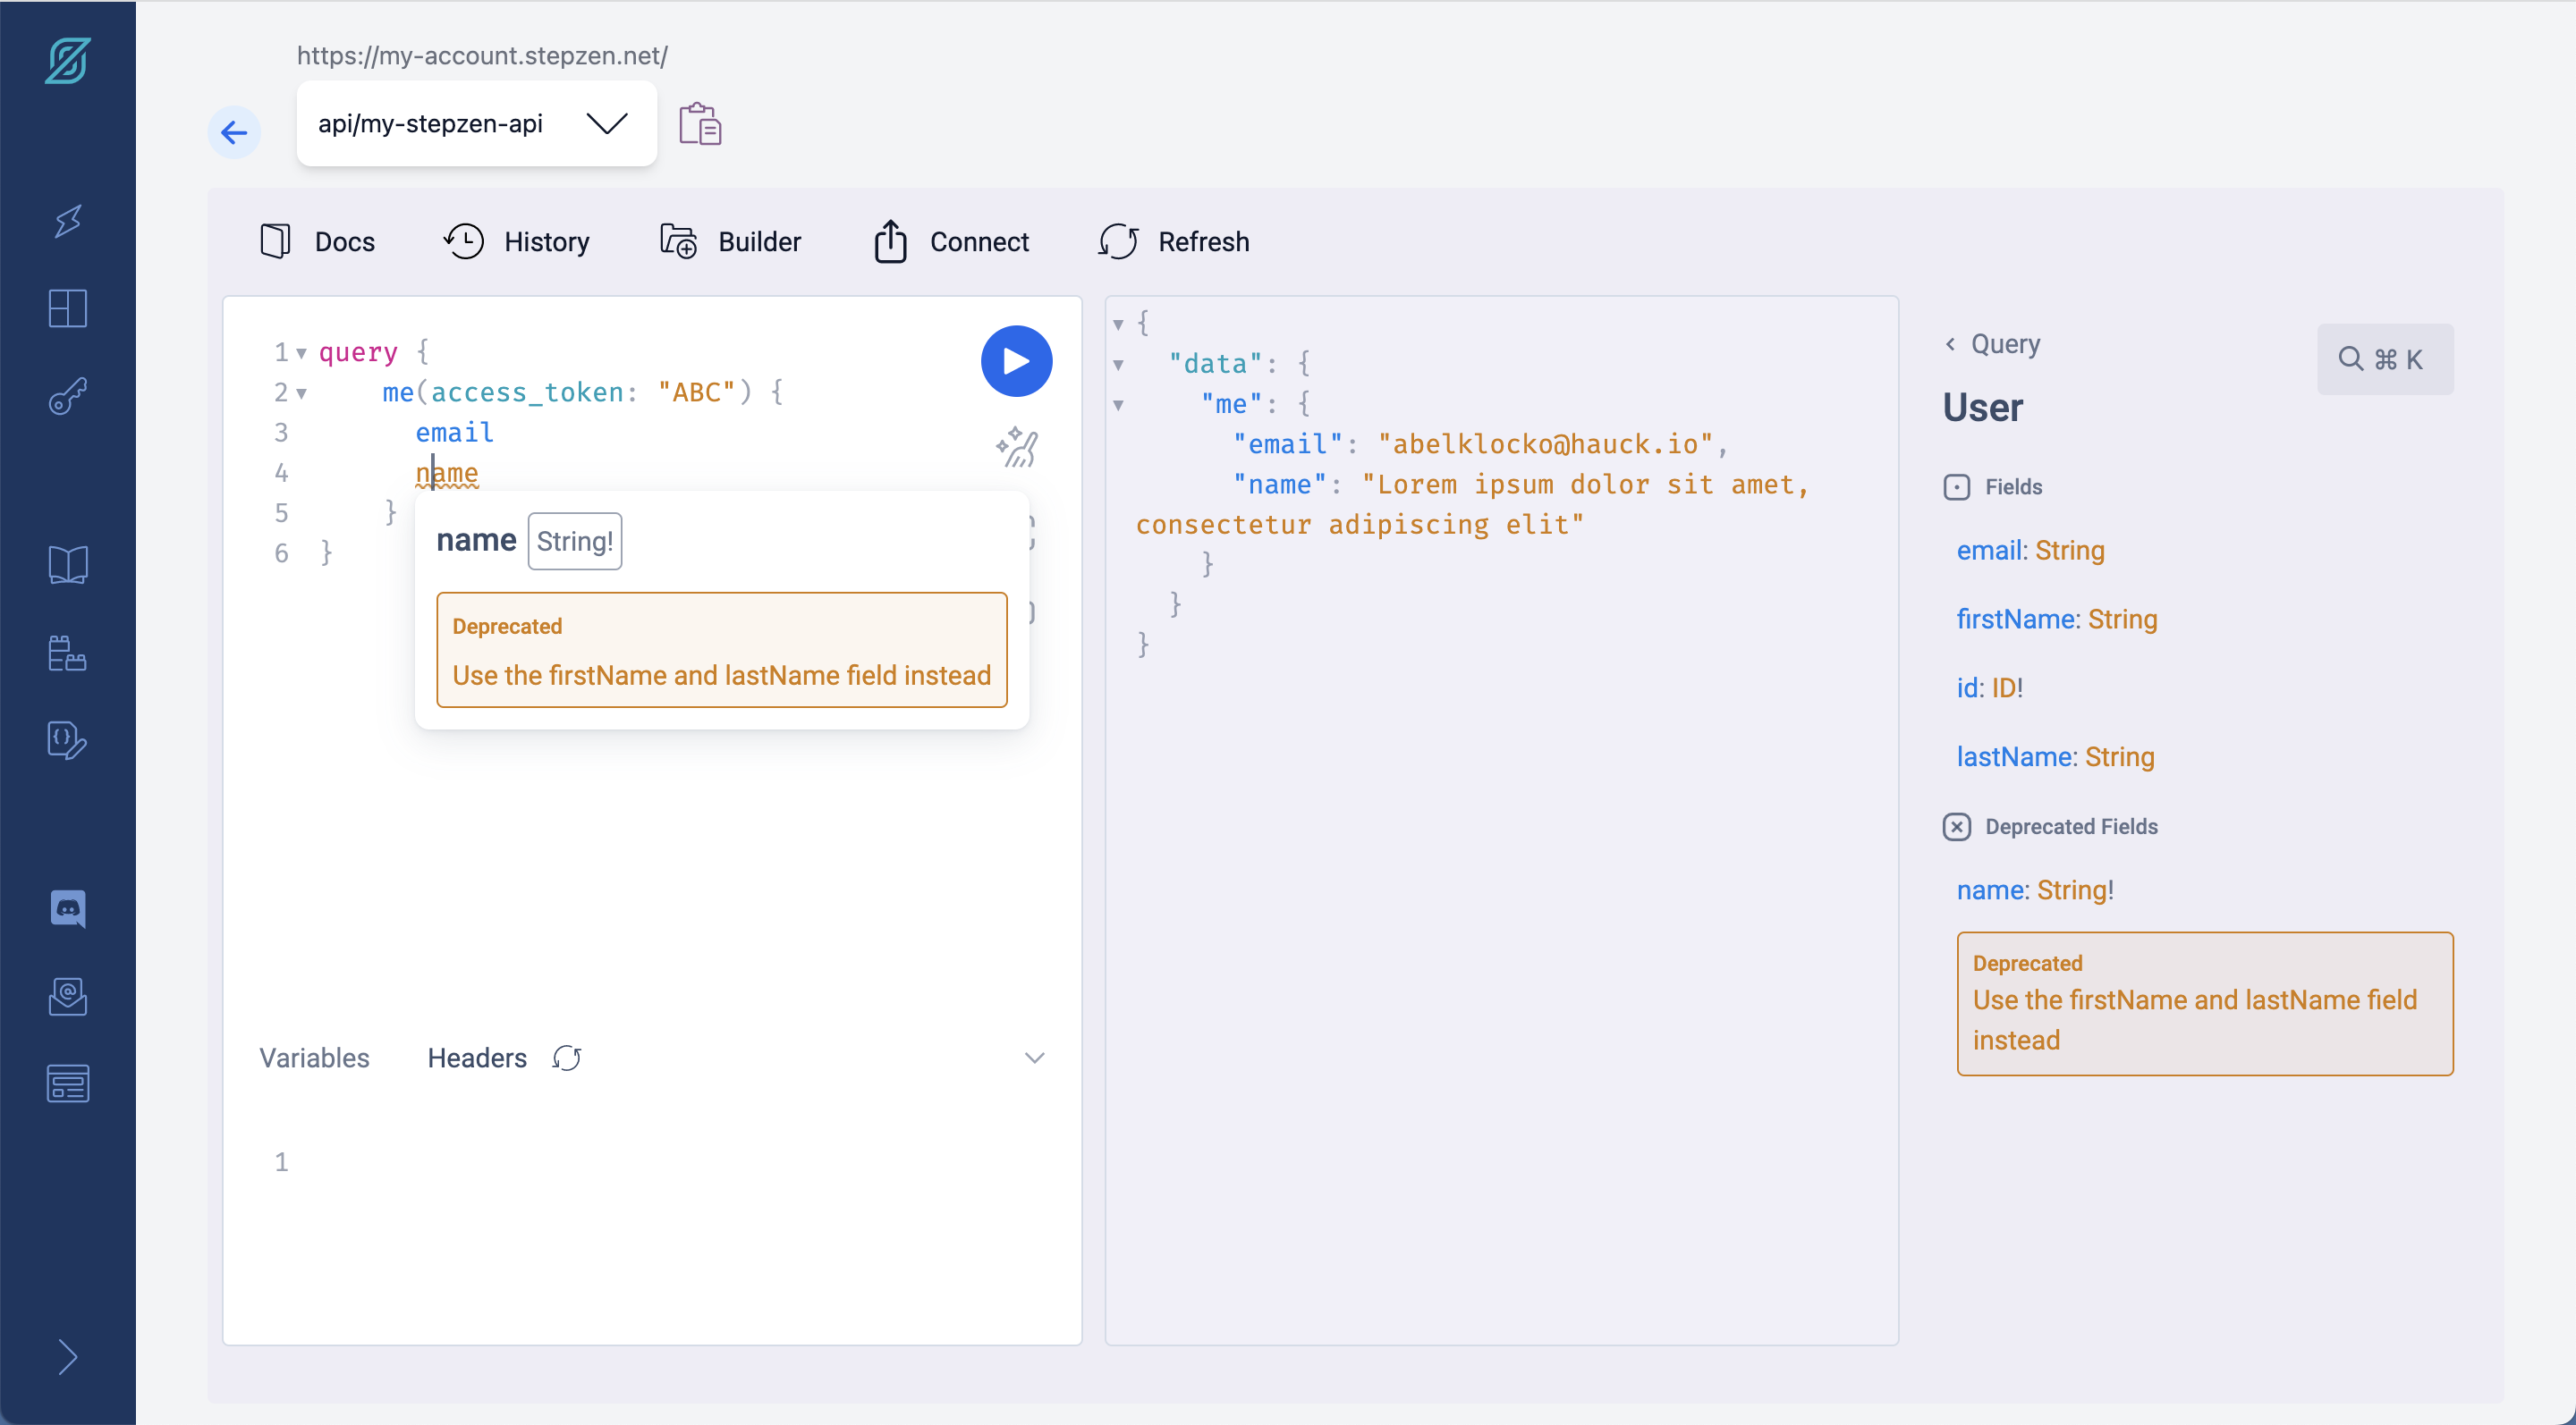
Task: Collapse the Deprecated Fields section
Action: point(1957,826)
